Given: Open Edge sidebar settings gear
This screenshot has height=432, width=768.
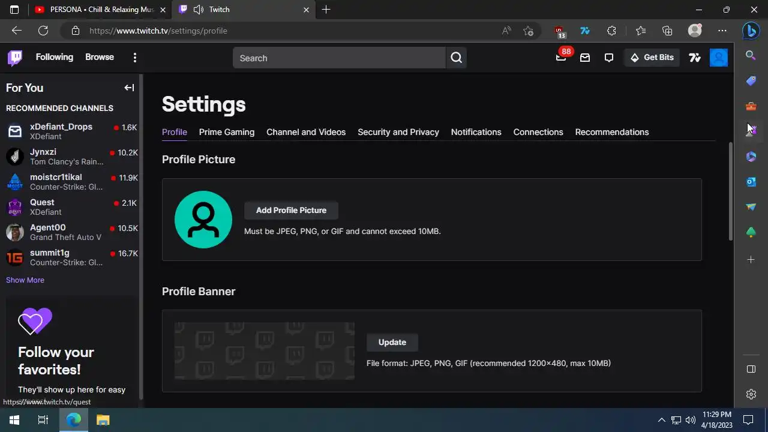Looking at the screenshot, I should pos(751,394).
